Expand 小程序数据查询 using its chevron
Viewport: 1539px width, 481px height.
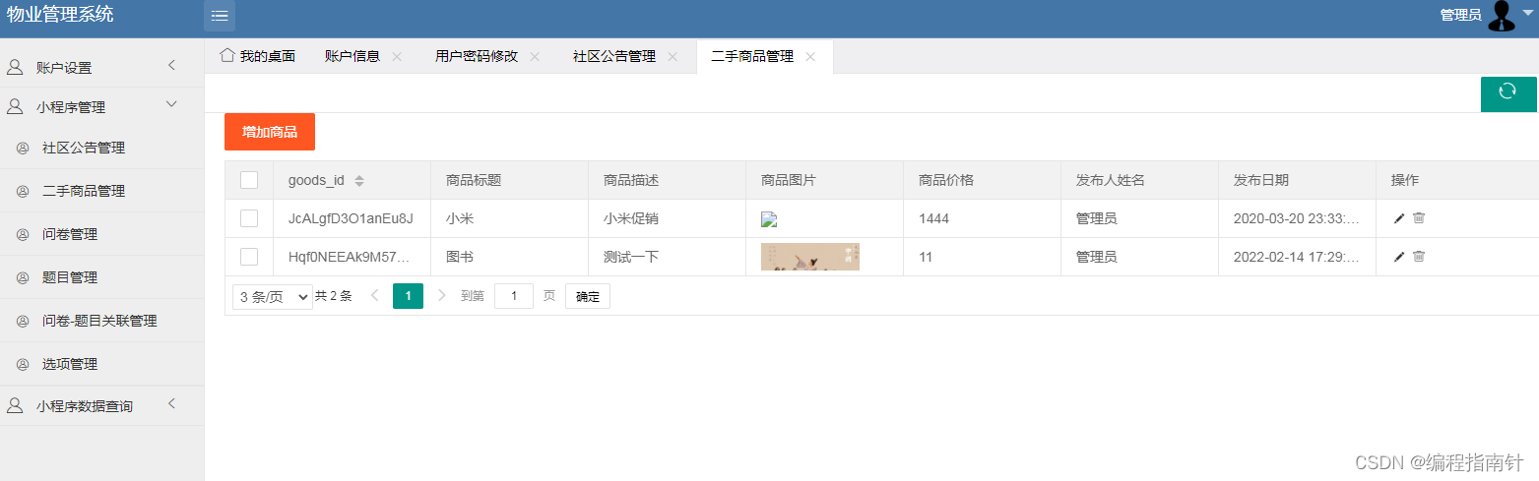click(171, 403)
